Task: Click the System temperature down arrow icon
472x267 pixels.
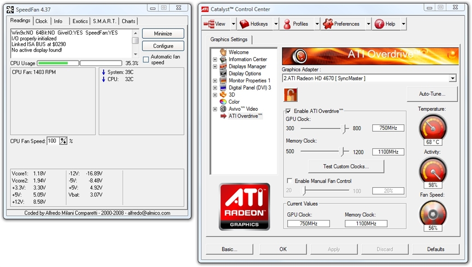Action: coord(104,72)
